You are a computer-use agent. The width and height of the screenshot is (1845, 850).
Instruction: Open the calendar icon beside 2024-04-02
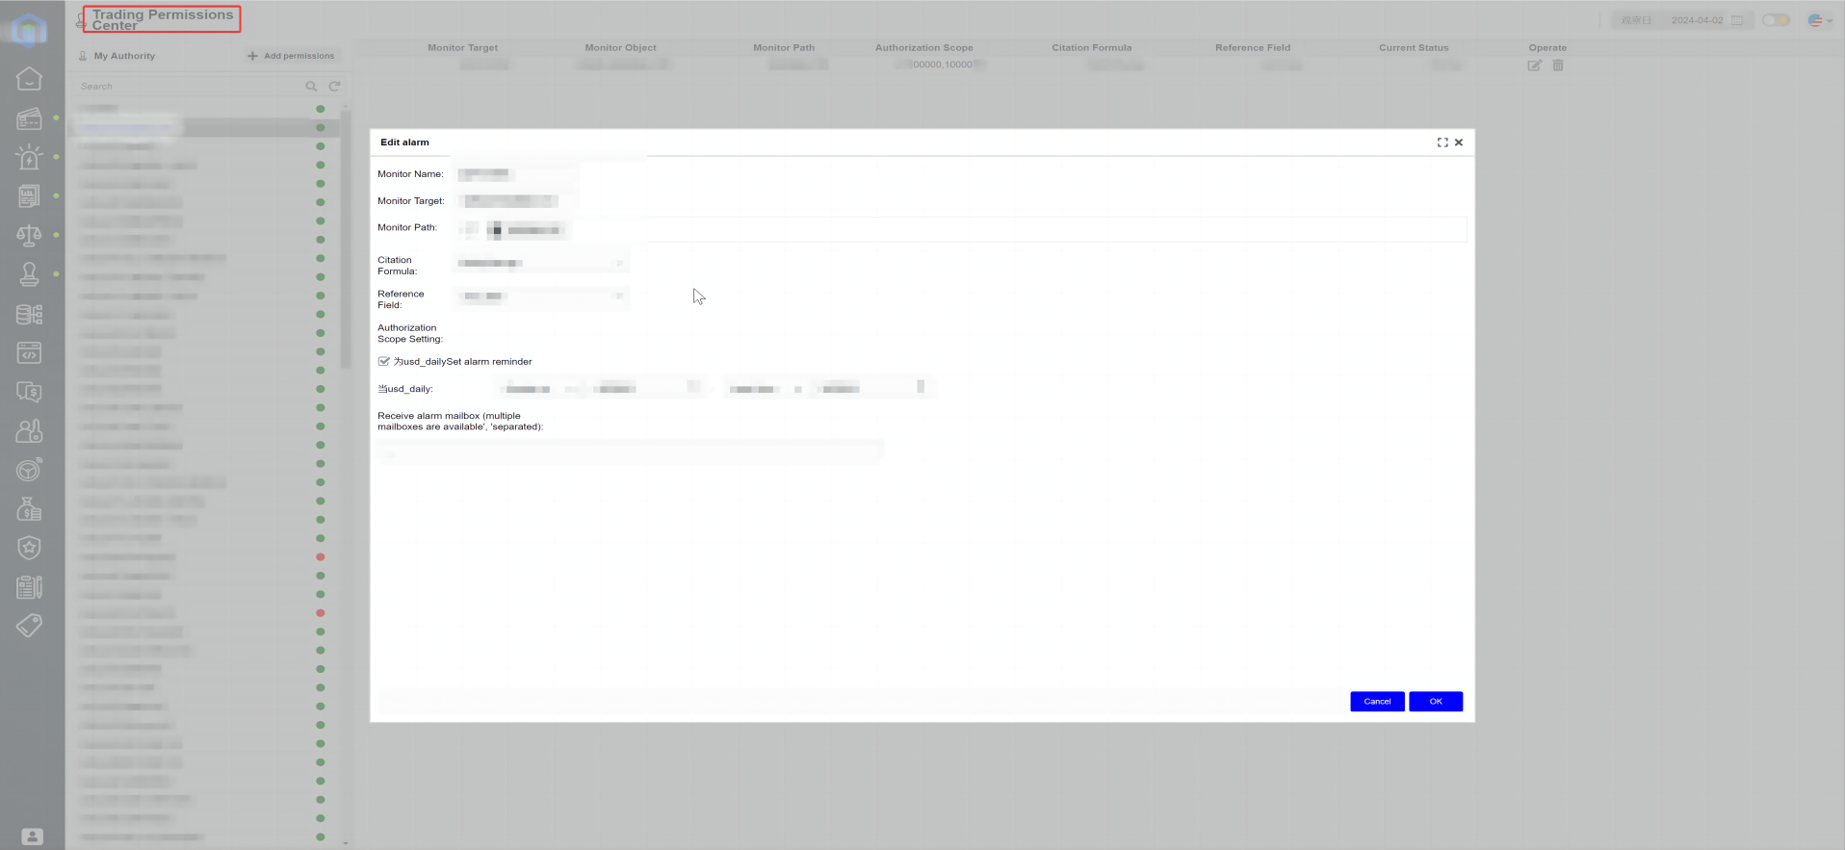click(1737, 20)
